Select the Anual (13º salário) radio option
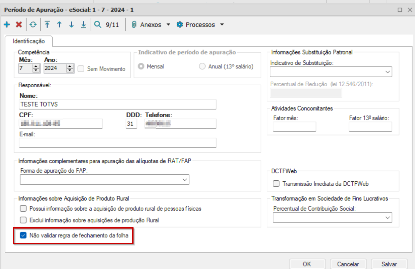Viewport: 415px width, 269px height. (202, 66)
